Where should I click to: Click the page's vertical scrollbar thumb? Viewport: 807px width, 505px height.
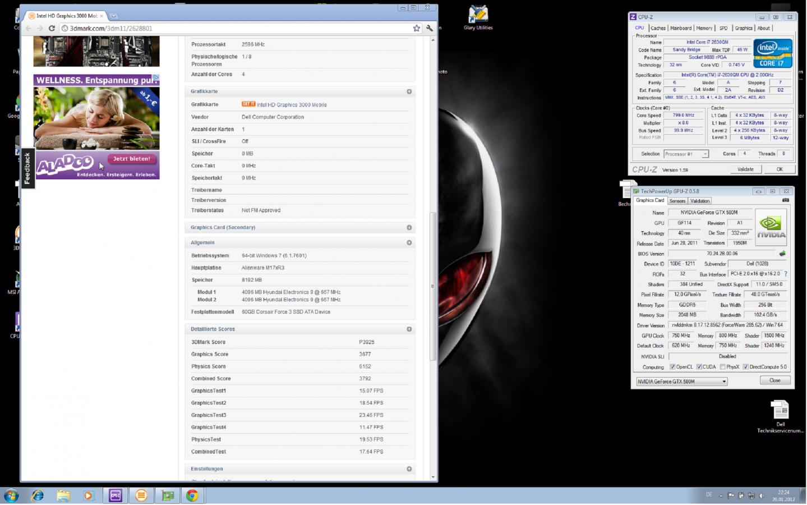coord(432,286)
